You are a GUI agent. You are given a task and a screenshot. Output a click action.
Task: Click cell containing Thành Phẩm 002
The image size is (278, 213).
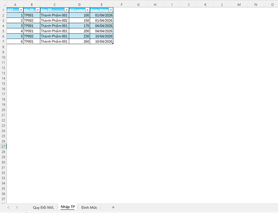54,20
